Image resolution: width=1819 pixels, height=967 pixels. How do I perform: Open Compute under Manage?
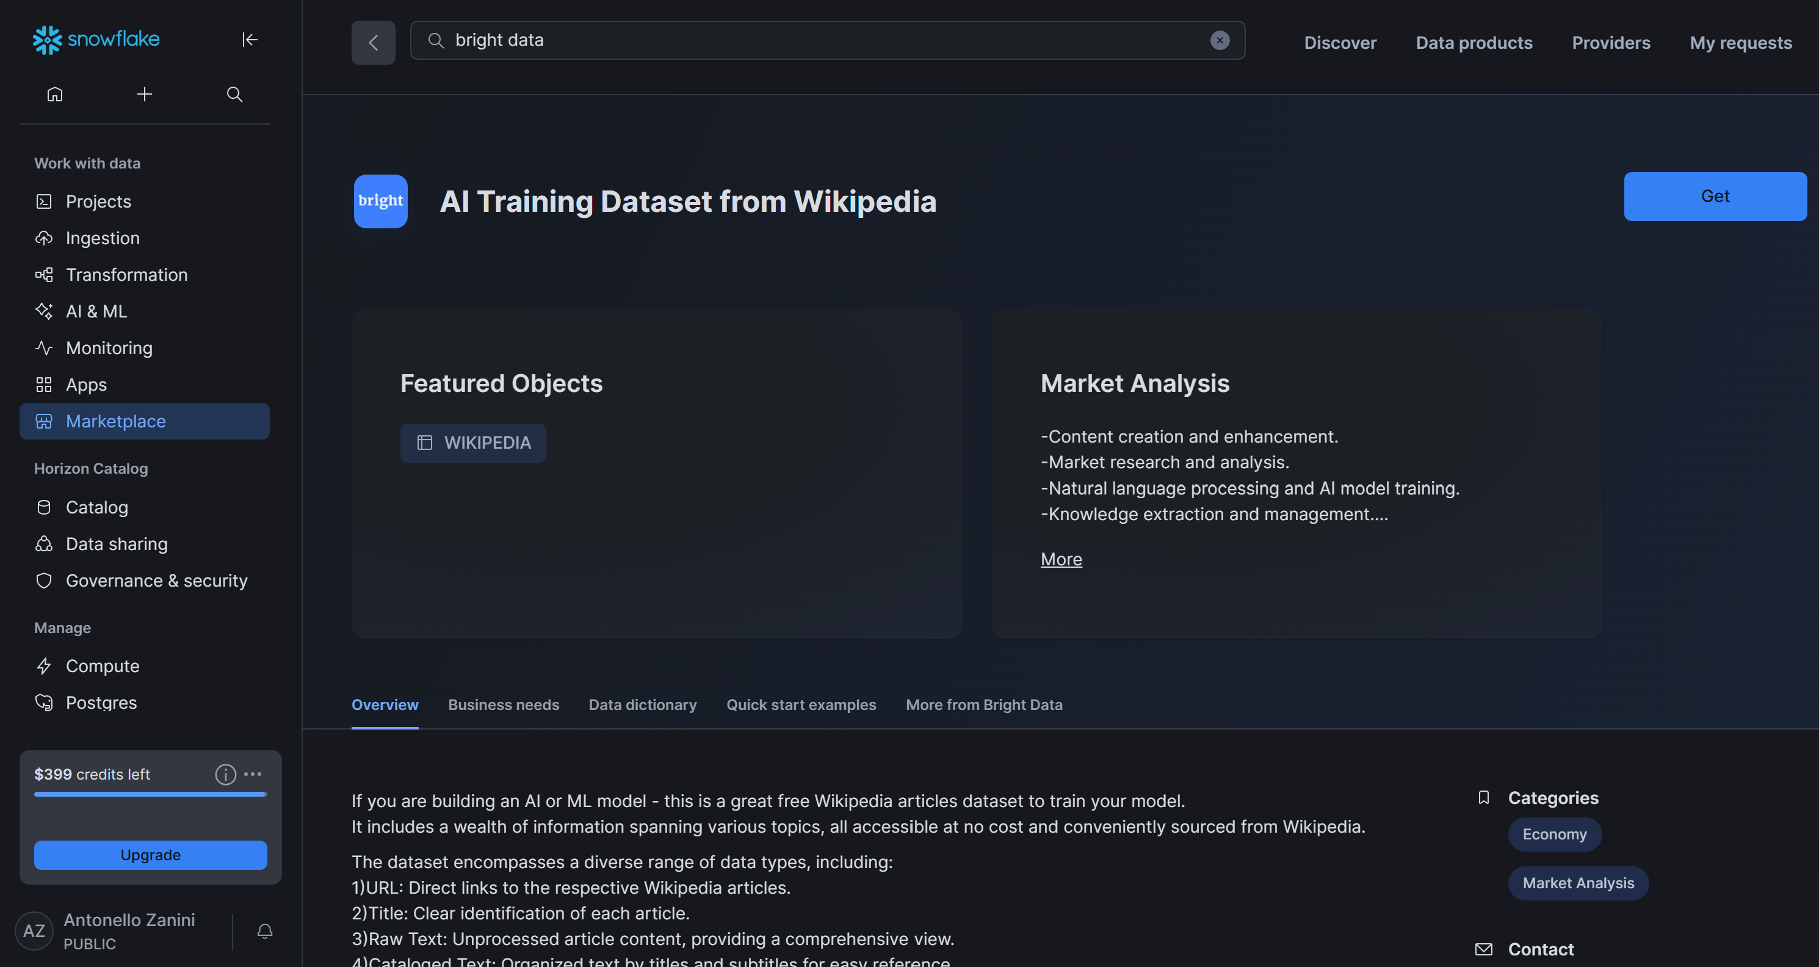[145, 666]
